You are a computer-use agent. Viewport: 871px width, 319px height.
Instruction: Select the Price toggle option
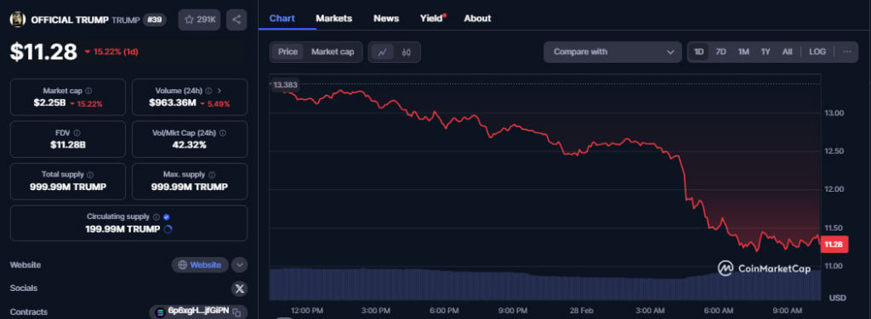[287, 52]
